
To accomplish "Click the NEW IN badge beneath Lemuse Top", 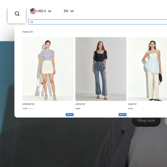I will coord(122,115).
